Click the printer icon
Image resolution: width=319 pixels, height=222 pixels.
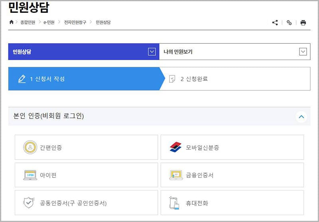click(x=303, y=23)
